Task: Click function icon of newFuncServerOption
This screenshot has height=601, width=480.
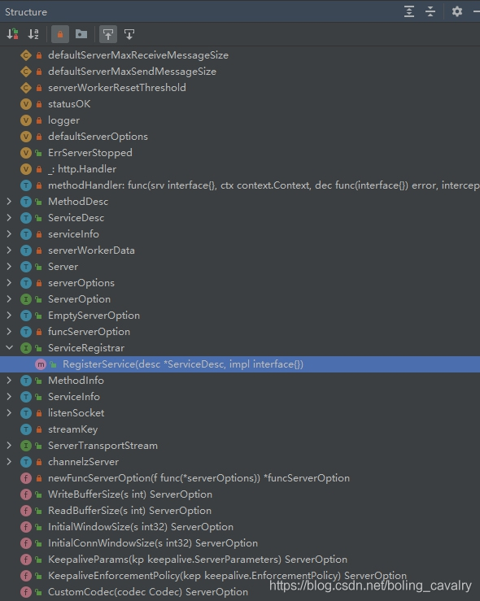Action: [x=26, y=478]
